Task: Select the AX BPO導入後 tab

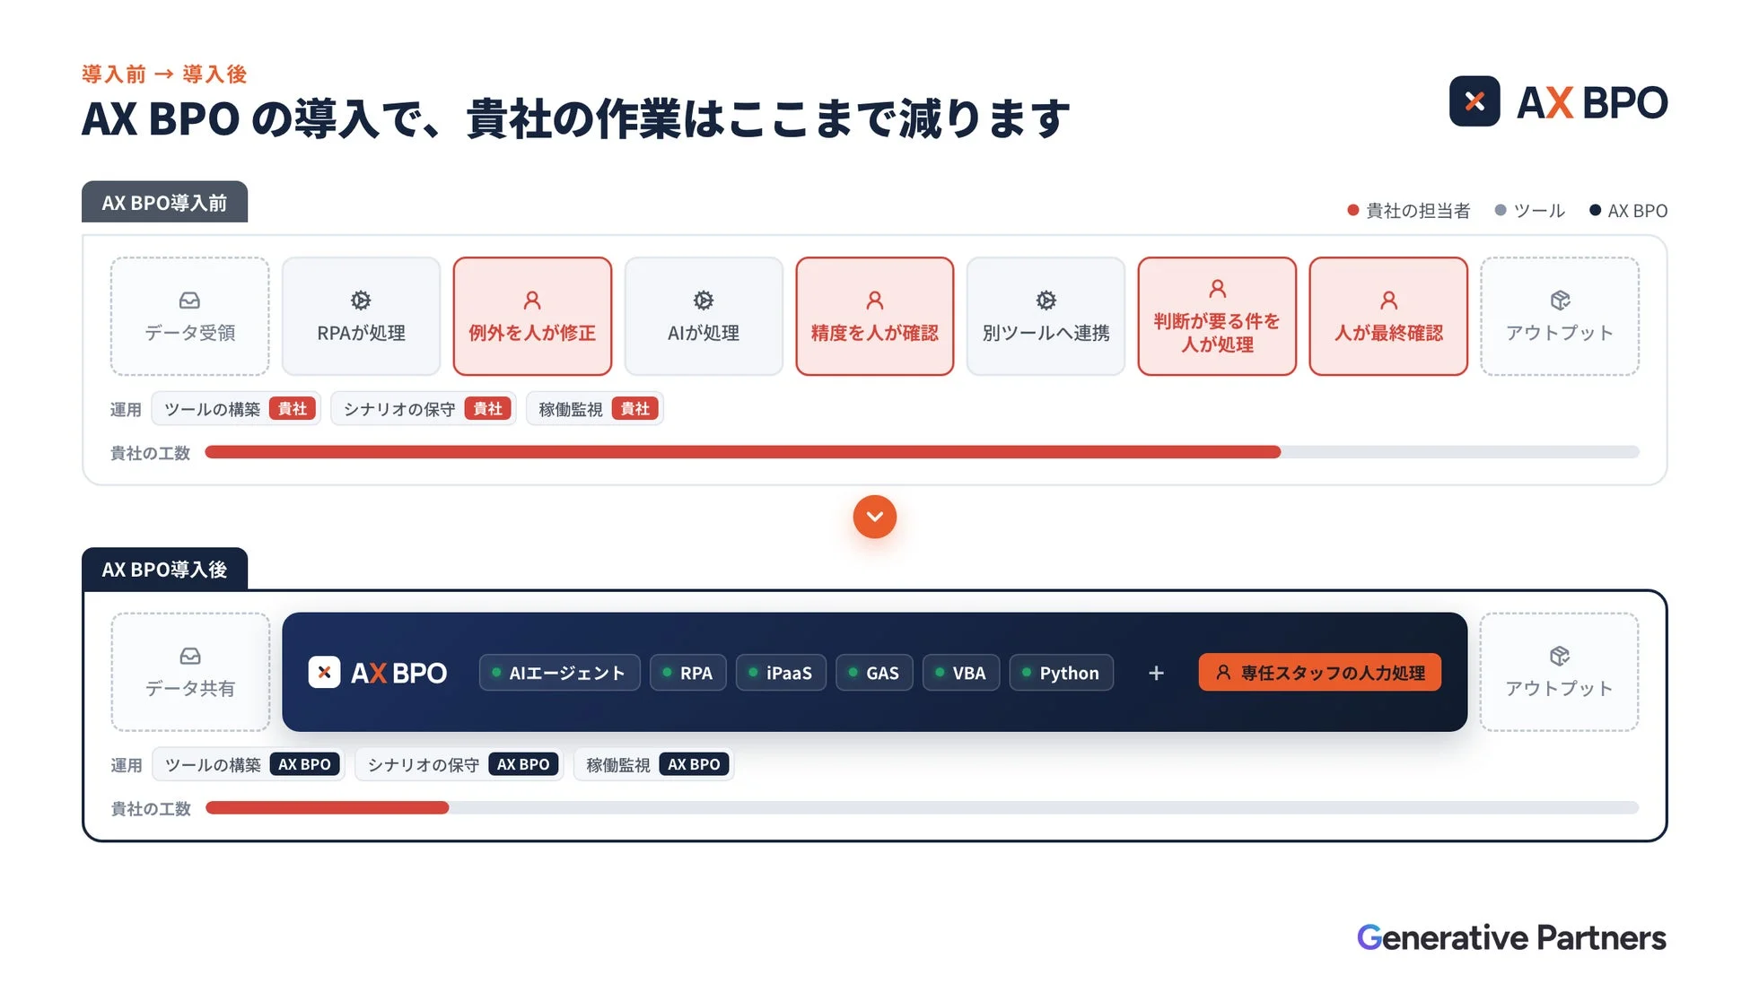Action: tap(164, 570)
